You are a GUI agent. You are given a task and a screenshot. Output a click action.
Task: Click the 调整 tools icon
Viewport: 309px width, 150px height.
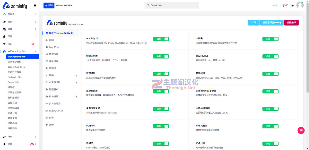click(47, 75)
